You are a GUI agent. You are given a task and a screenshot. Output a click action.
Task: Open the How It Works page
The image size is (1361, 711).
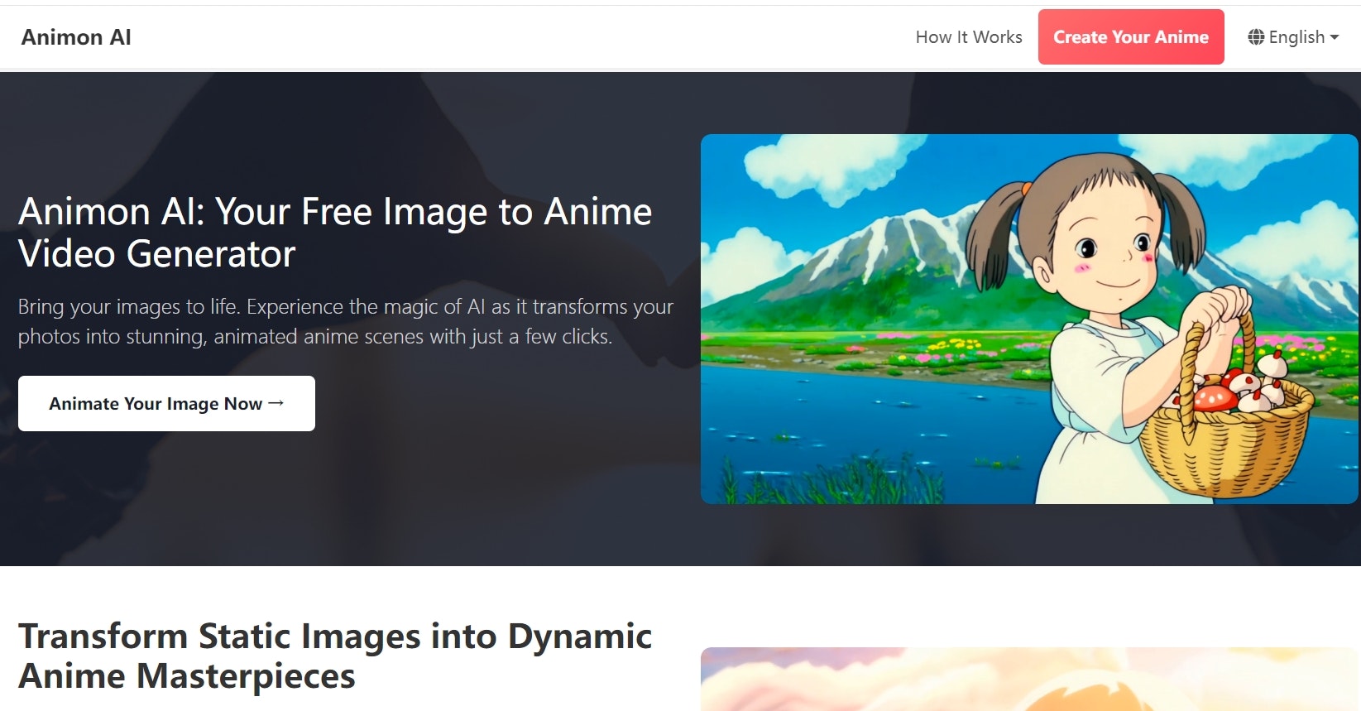coord(969,37)
